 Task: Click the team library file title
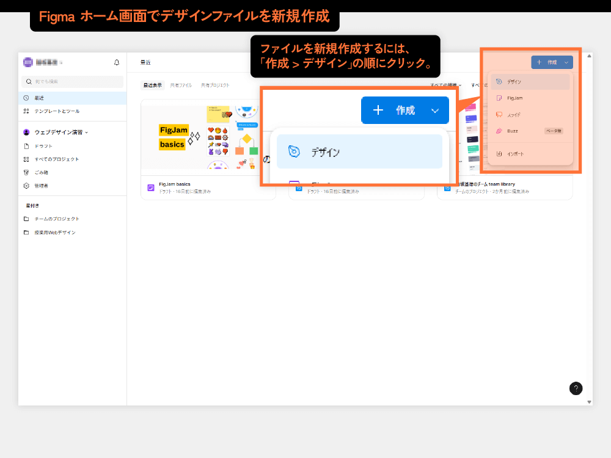coord(487,184)
